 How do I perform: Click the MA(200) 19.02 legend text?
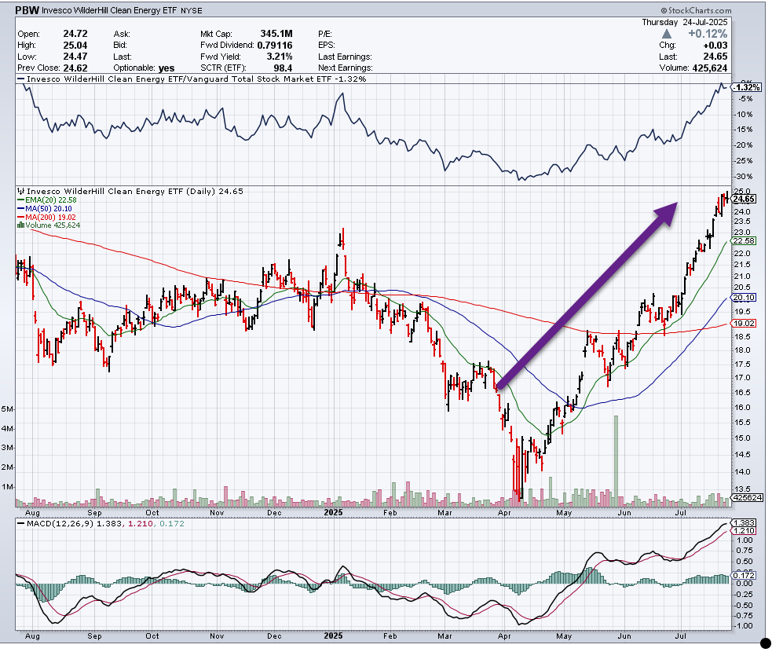click(x=50, y=217)
